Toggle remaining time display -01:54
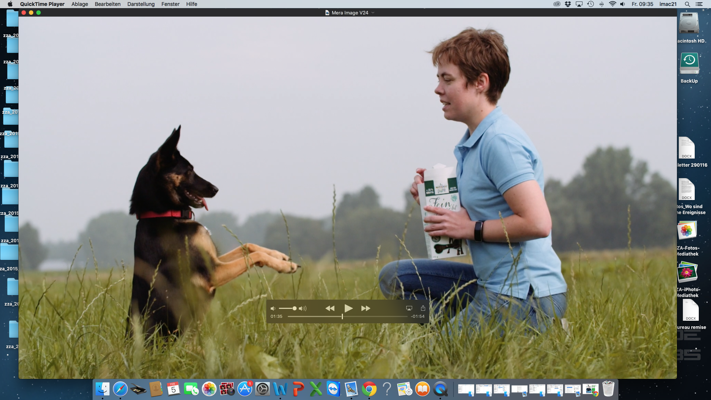Screen dimensions: 711x400 pos(417,316)
